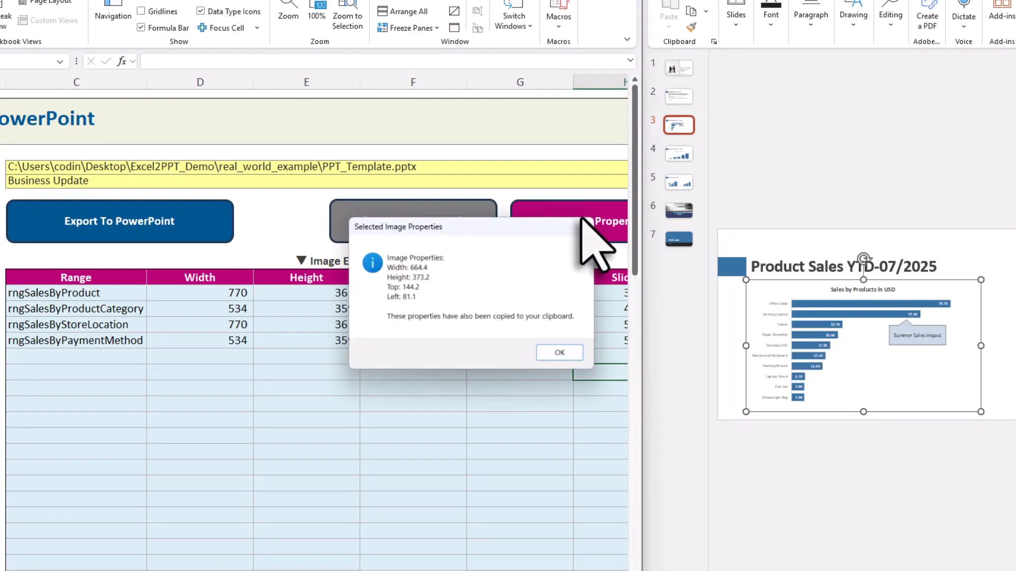Image resolution: width=1016 pixels, height=571 pixels.
Task: Open the Slides group dropdown in PowerPoint
Action: pyautogui.click(x=736, y=24)
